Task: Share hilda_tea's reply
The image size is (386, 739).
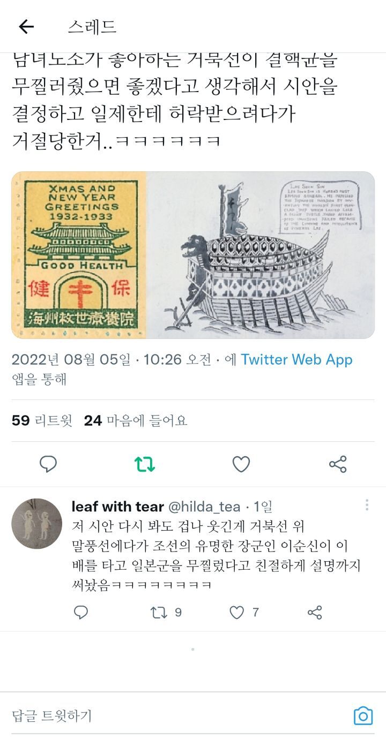Action: 315,612
